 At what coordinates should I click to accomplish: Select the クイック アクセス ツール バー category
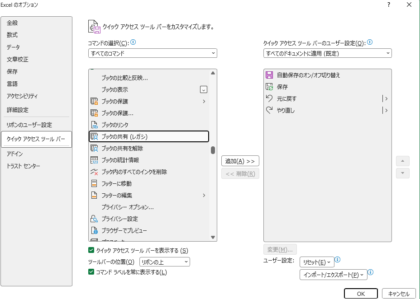pos(36,139)
